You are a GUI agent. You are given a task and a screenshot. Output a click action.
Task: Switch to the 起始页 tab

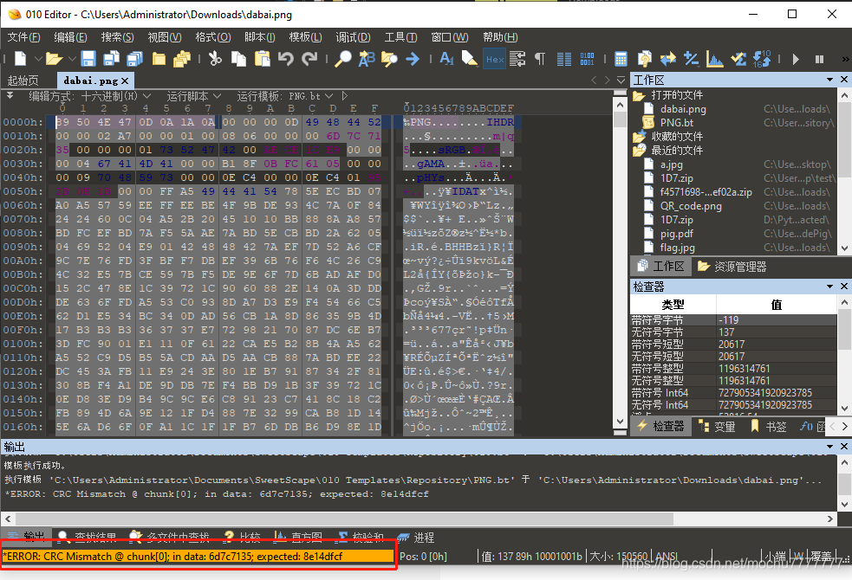(x=23, y=81)
